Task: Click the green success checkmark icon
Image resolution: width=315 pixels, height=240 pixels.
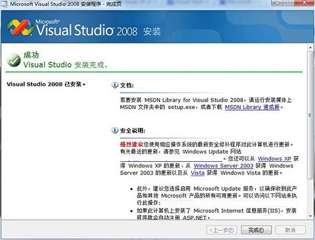Action: [x=14, y=60]
